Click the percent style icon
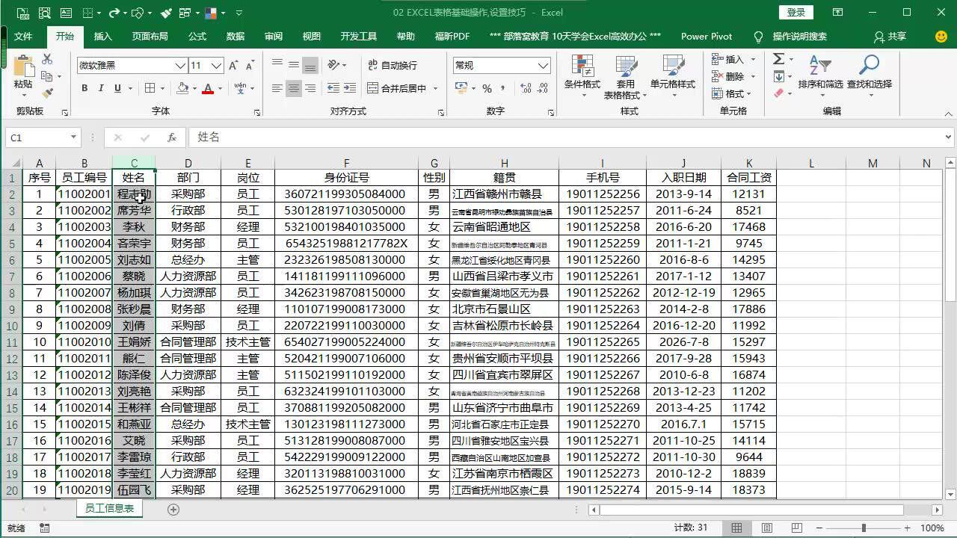 pyautogui.click(x=487, y=88)
